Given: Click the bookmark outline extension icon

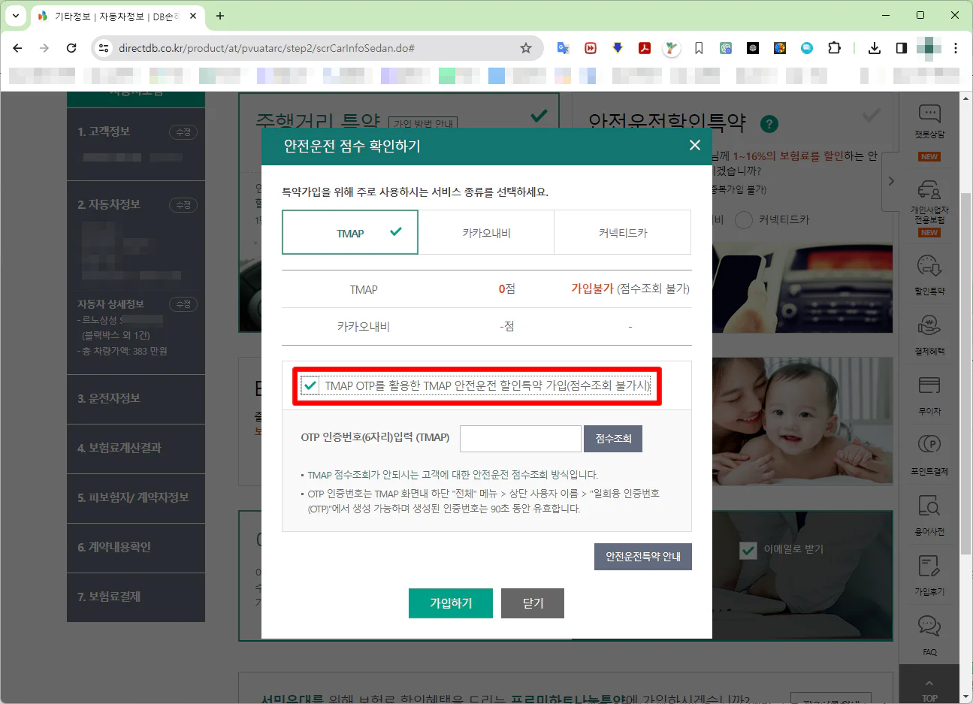Looking at the screenshot, I should pos(699,48).
